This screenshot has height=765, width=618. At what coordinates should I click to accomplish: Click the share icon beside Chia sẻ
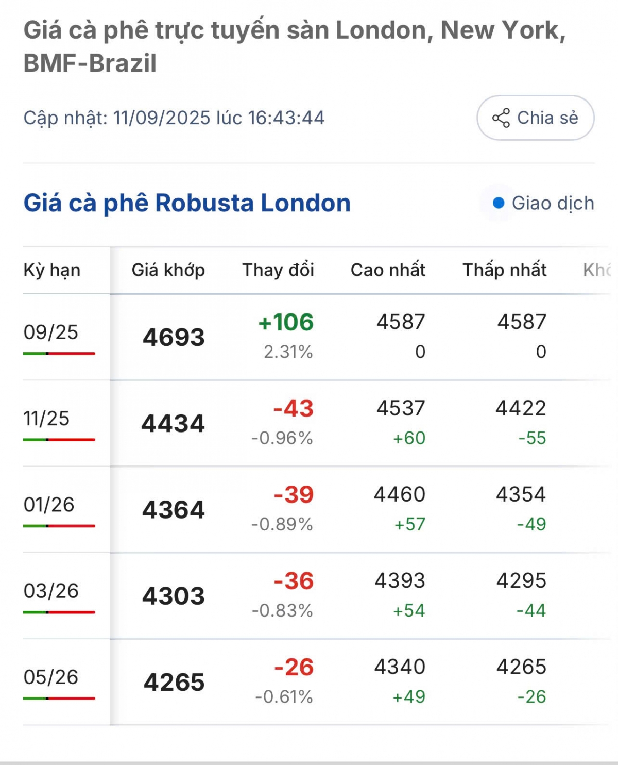tap(501, 118)
